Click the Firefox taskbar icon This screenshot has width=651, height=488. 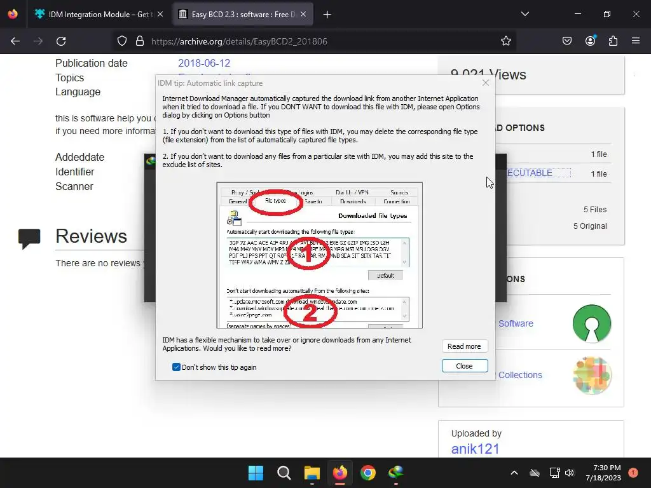coord(340,473)
